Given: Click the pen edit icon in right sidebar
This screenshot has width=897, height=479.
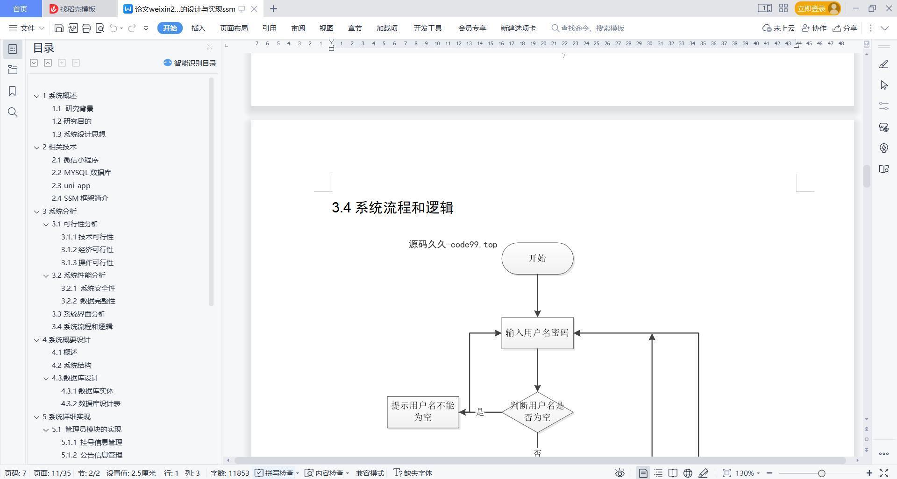Looking at the screenshot, I should pos(883,64).
